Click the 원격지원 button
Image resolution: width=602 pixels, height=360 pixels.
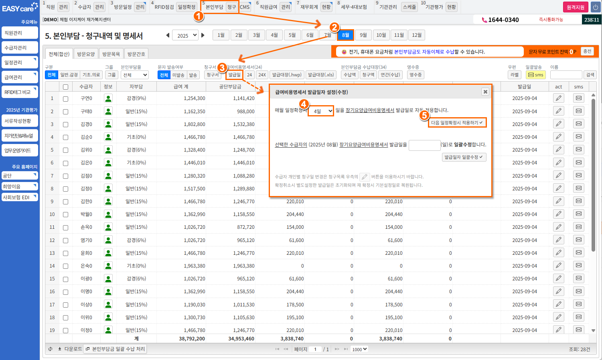tap(575, 7)
